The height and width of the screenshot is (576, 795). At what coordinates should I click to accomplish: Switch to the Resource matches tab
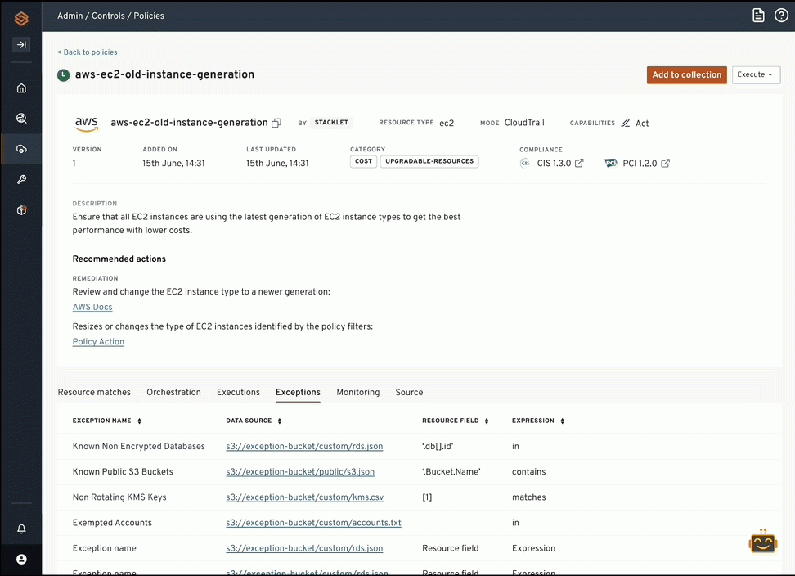(94, 393)
